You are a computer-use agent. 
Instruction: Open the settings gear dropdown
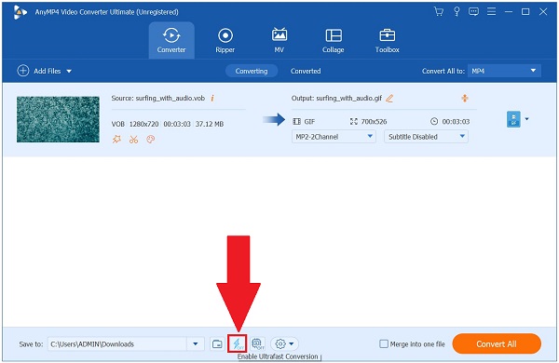284,343
